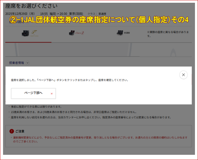Click the 座席をお選びください heading
The height and width of the screenshot is (160, 198).
click(31, 6)
